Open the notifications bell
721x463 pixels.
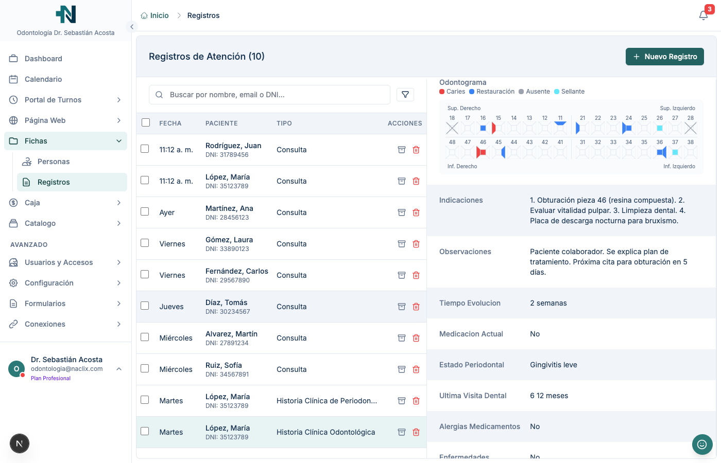703,15
